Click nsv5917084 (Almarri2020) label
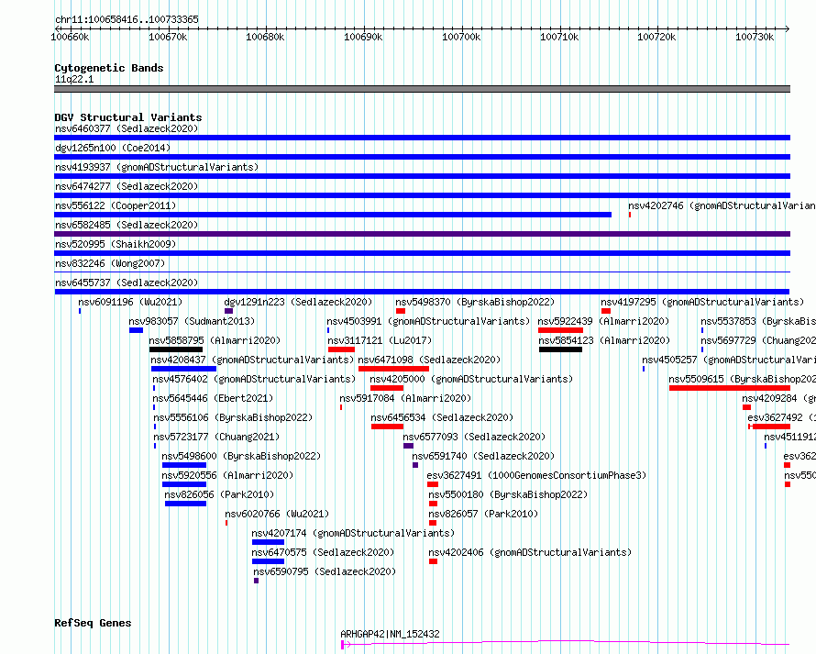This screenshot has height=654, width=816. 405,398
